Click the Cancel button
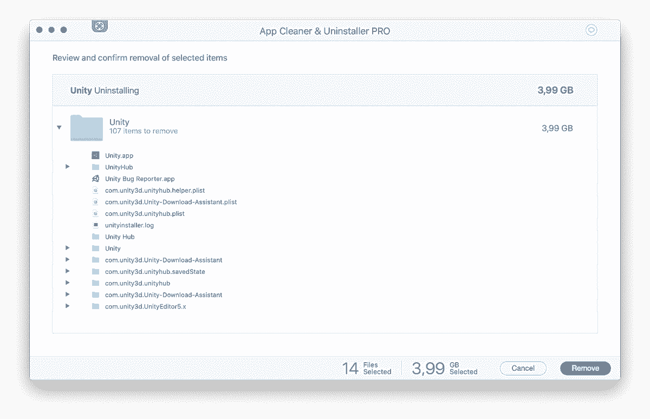The height and width of the screenshot is (419, 650). (523, 368)
